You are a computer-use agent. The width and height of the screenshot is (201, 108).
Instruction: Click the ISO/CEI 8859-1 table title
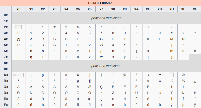coord(100,3)
